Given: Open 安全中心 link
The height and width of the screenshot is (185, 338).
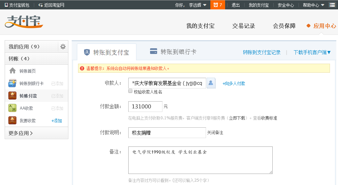Looking at the screenshot, I should pos(286,5).
